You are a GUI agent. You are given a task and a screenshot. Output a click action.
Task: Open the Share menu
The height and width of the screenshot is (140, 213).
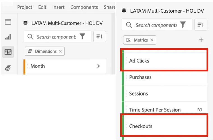pyautogui.click(x=109, y=7)
